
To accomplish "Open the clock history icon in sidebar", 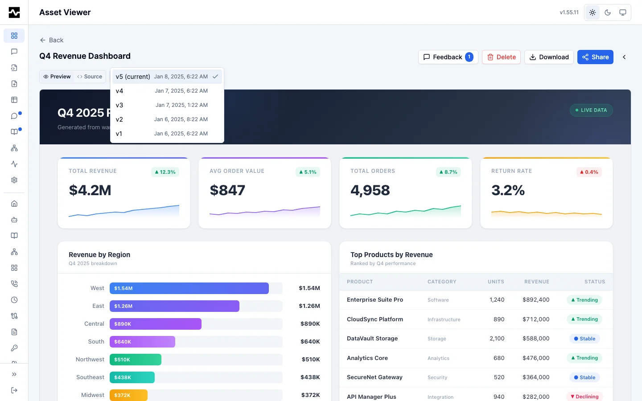I will point(14,300).
